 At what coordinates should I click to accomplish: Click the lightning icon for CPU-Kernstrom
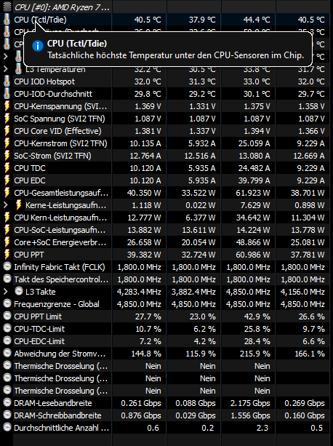(x=7, y=143)
